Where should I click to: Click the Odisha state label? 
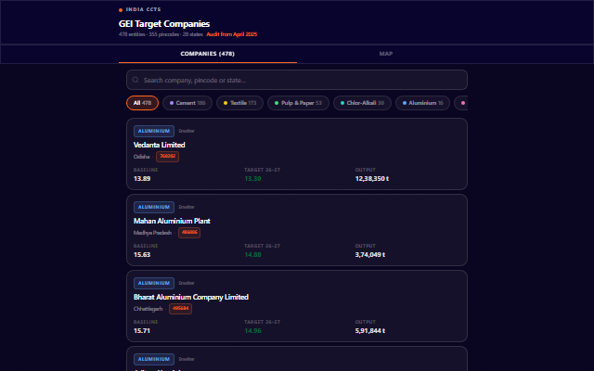[x=141, y=157]
